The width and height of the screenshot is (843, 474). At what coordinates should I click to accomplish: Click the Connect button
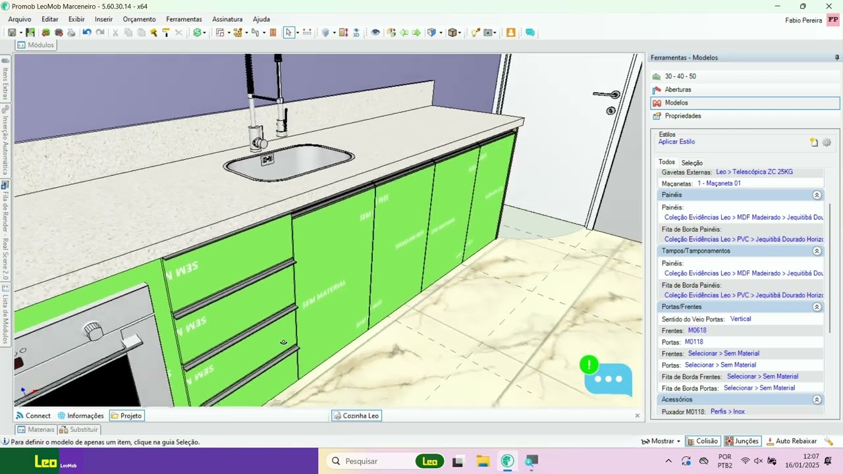pyautogui.click(x=33, y=415)
